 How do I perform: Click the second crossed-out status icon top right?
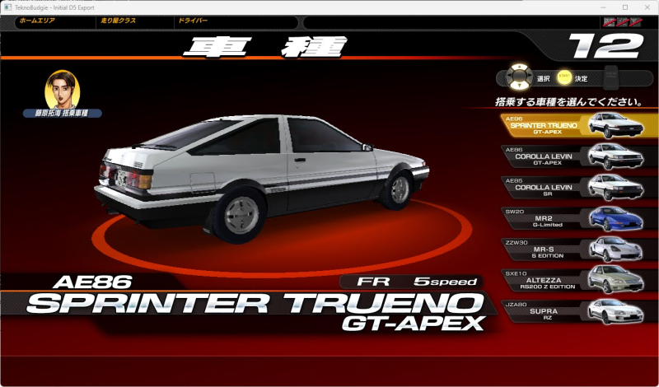(x=623, y=22)
